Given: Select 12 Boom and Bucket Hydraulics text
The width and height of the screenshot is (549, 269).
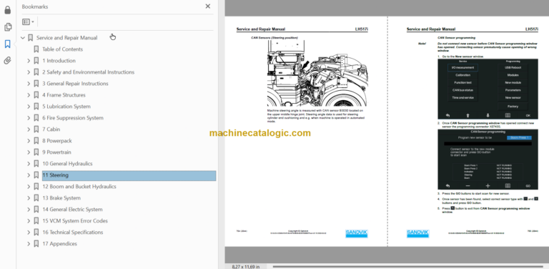Looking at the screenshot, I should click(x=79, y=187).
